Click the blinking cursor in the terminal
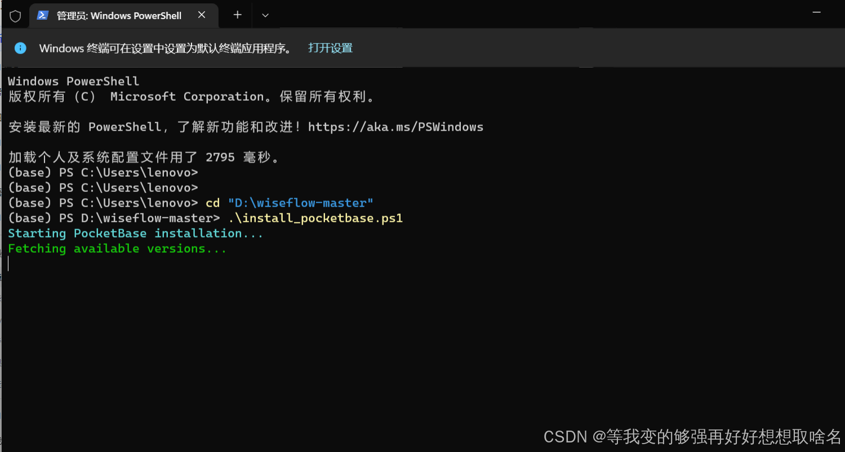 tap(8, 263)
